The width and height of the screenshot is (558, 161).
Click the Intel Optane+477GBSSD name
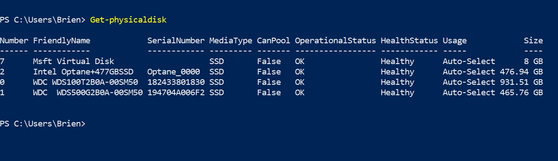[83, 72]
